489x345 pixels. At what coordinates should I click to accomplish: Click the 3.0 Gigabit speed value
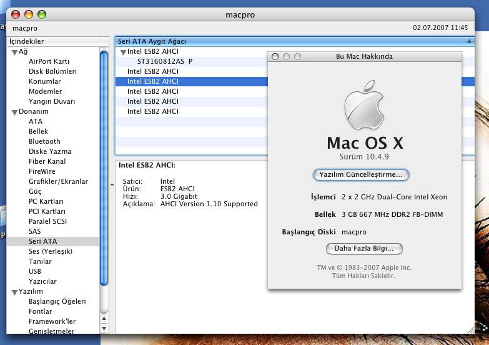pyautogui.click(x=179, y=196)
